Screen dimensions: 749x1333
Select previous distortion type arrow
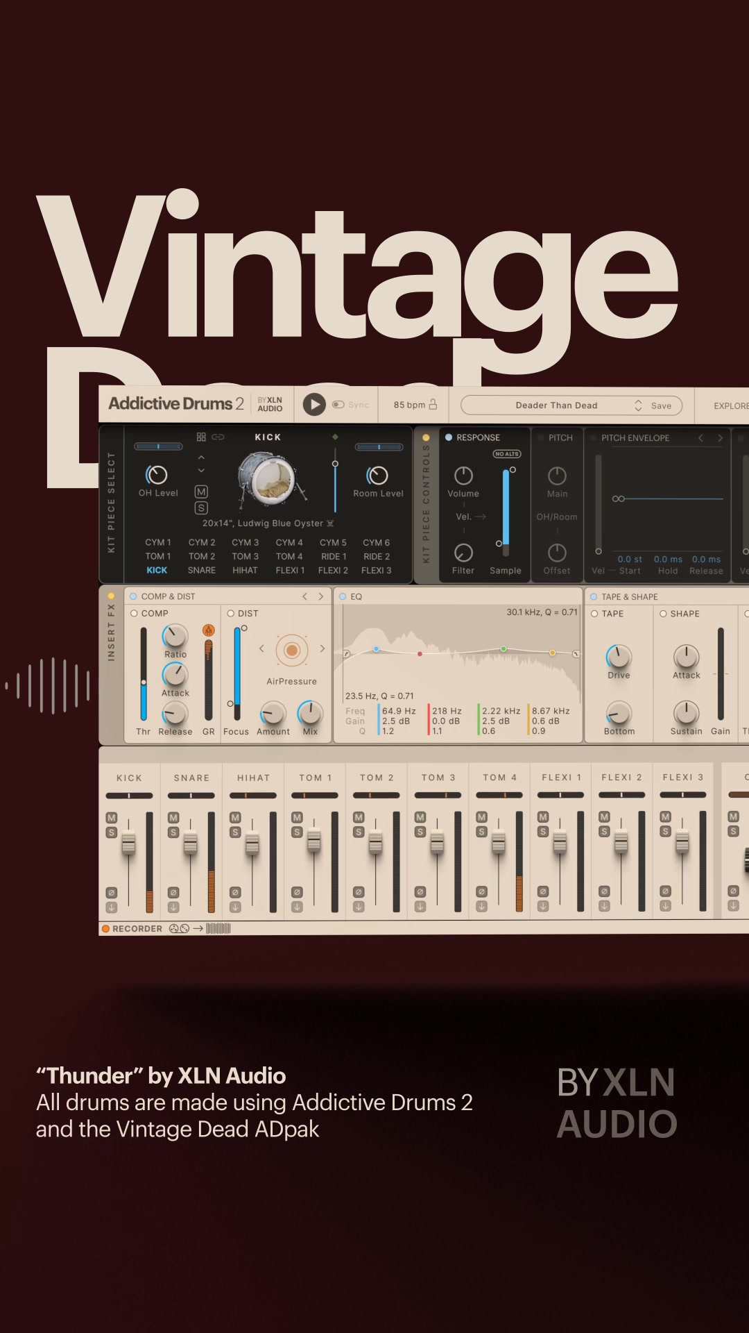[261, 648]
